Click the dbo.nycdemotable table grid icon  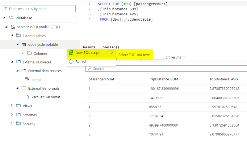coord(24,44)
